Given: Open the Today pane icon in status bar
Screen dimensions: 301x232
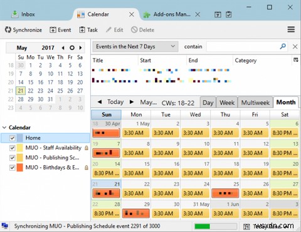Looking at the screenshot, I should tap(246, 226).
